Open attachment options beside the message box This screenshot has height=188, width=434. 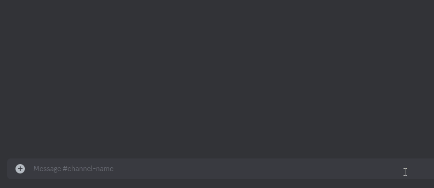click(x=20, y=169)
